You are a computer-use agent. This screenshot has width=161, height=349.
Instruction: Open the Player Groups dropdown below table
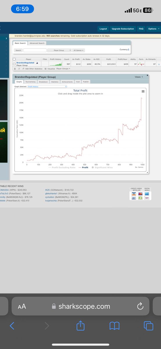(63, 69)
